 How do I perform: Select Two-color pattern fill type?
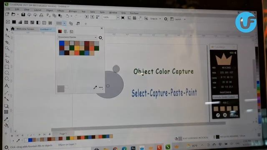click(38, 22)
